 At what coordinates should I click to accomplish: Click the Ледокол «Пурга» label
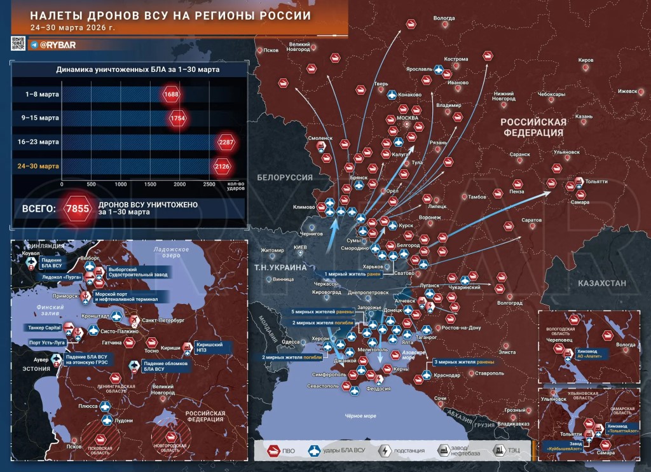[62, 277]
